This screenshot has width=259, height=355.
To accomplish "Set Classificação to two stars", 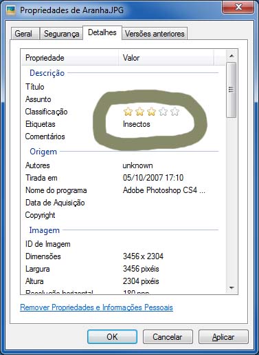I will [139, 112].
